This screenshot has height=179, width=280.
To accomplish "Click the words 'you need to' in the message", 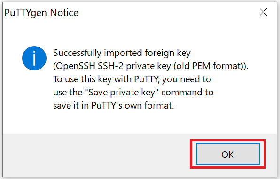I will point(187,79).
